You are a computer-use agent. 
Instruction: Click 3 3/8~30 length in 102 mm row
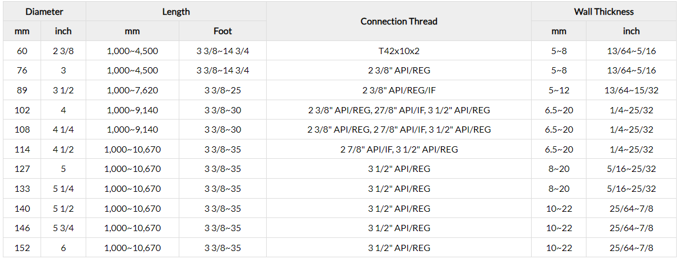click(x=223, y=110)
